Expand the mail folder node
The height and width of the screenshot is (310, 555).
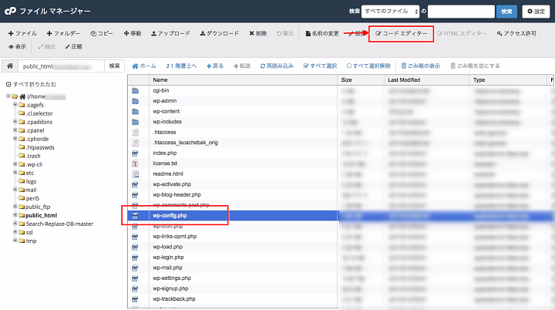(15, 190)
